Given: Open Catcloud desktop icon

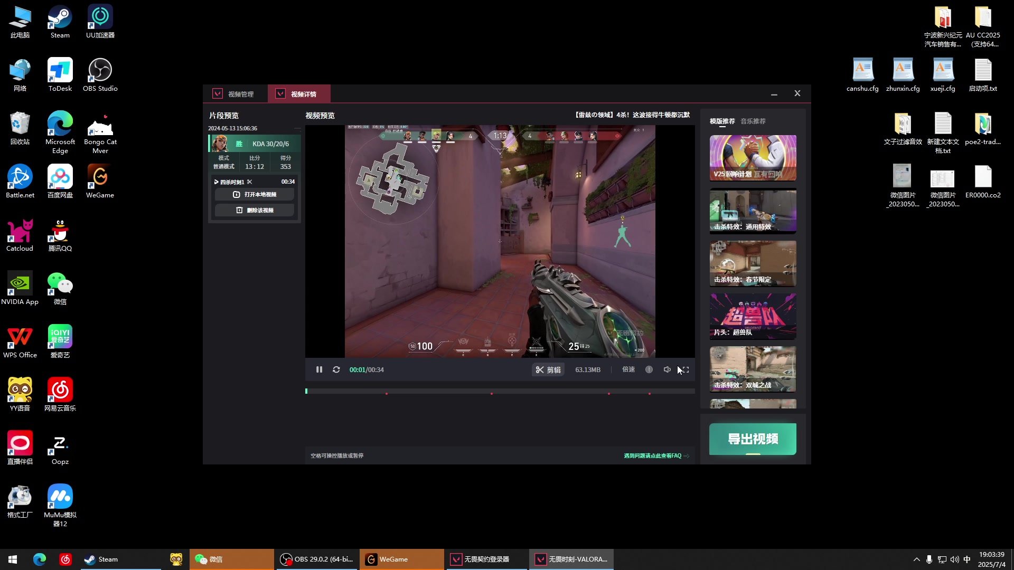Looking at the screenshot, I should (20, 235).
